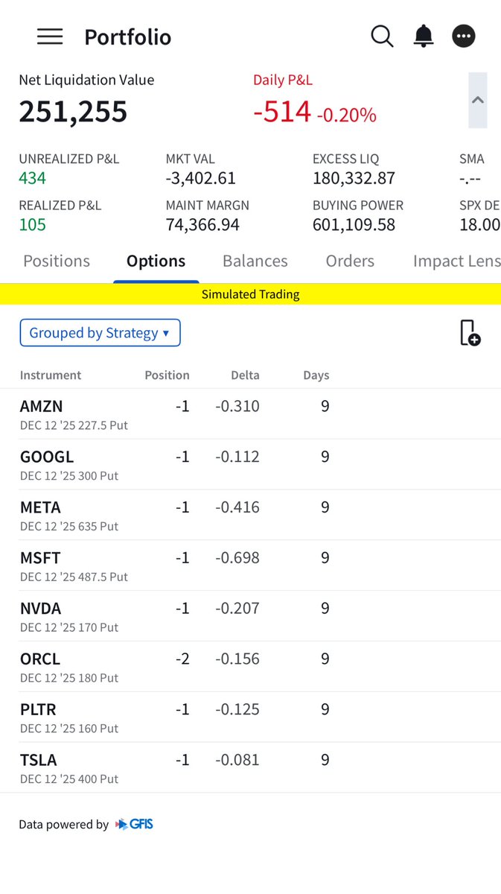Open the hamburger navigation menu
Image resolution: width=501 pixels, height=894 pixels.
[50, 37]
